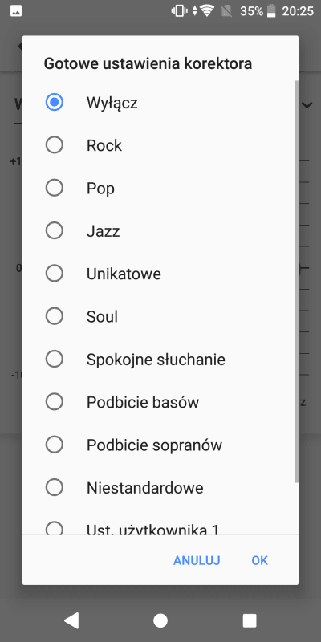This screenshot has height=642, width=321.
Task: Select the Wyłącz radio button
Action: click(54, 102)
